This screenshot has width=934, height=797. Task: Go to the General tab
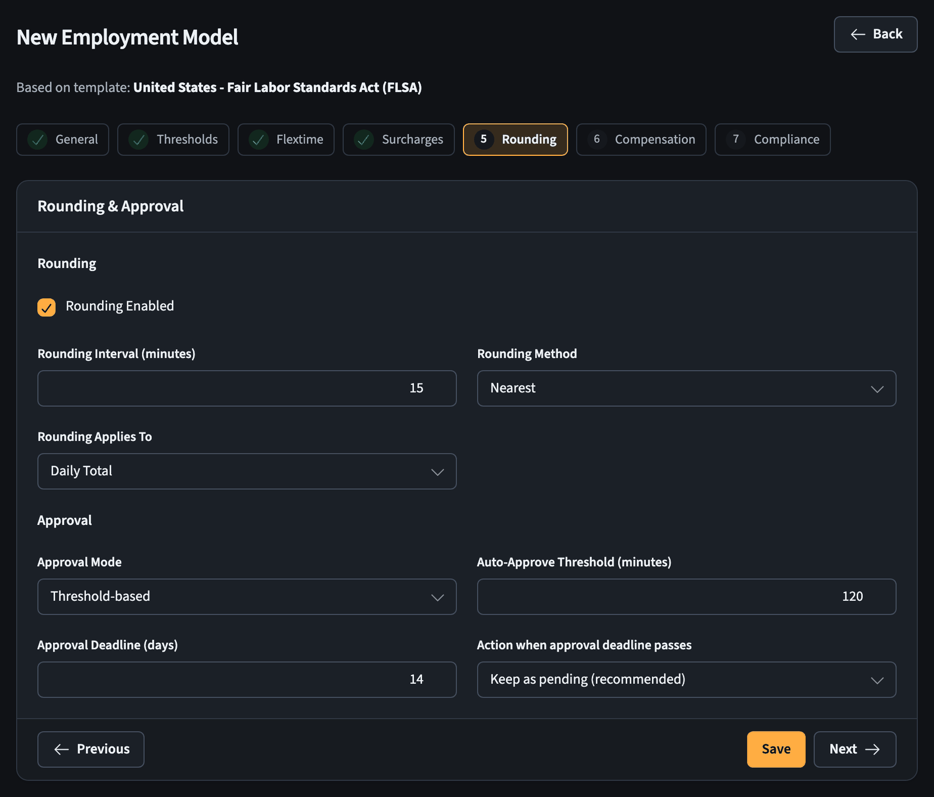point(63,140)
